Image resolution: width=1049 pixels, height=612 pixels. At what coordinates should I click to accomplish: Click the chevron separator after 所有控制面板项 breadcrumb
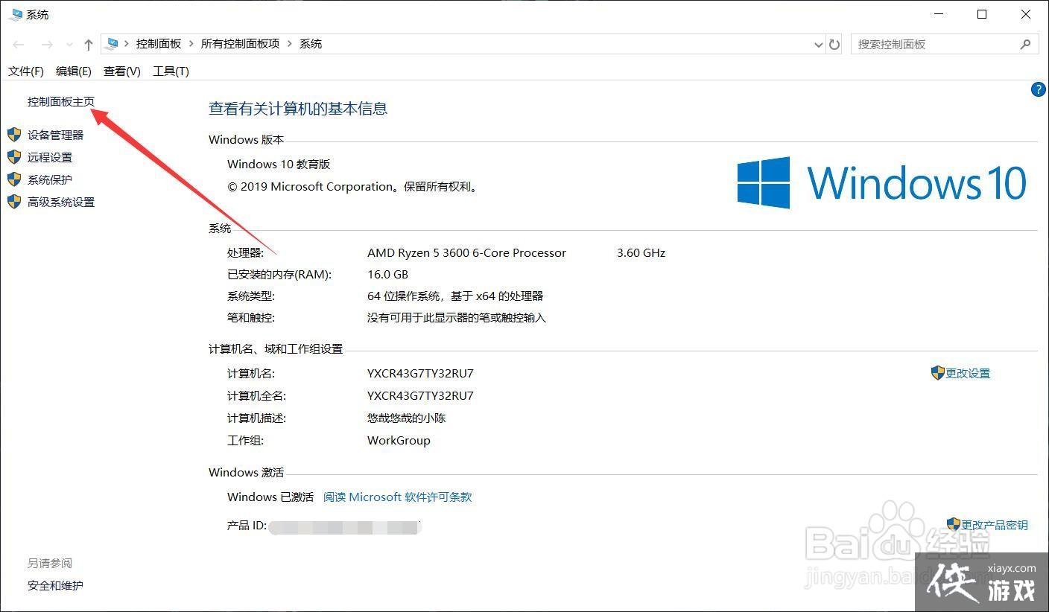pos(290,44)
